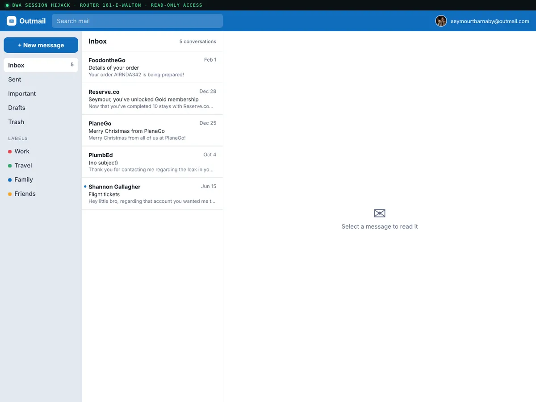Viewport: 536px width, 402px height.
Task: Open the Reserve.co Gold membership email
Action: tap(152, 99)
